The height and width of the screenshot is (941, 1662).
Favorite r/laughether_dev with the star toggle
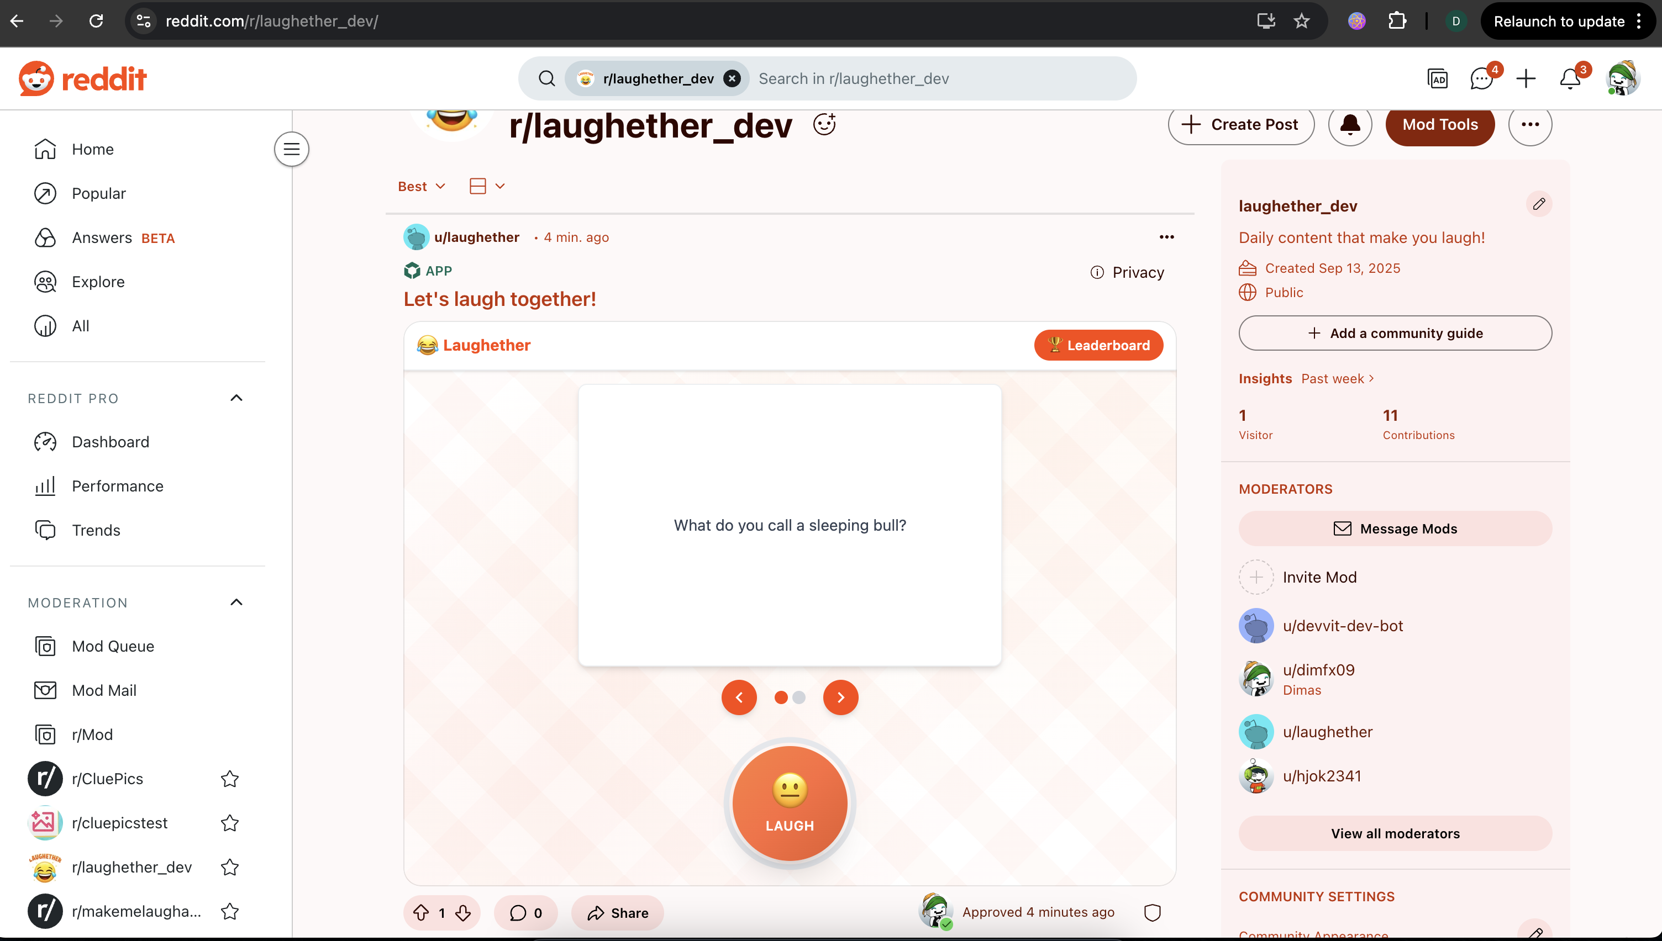tap(229, 868)
